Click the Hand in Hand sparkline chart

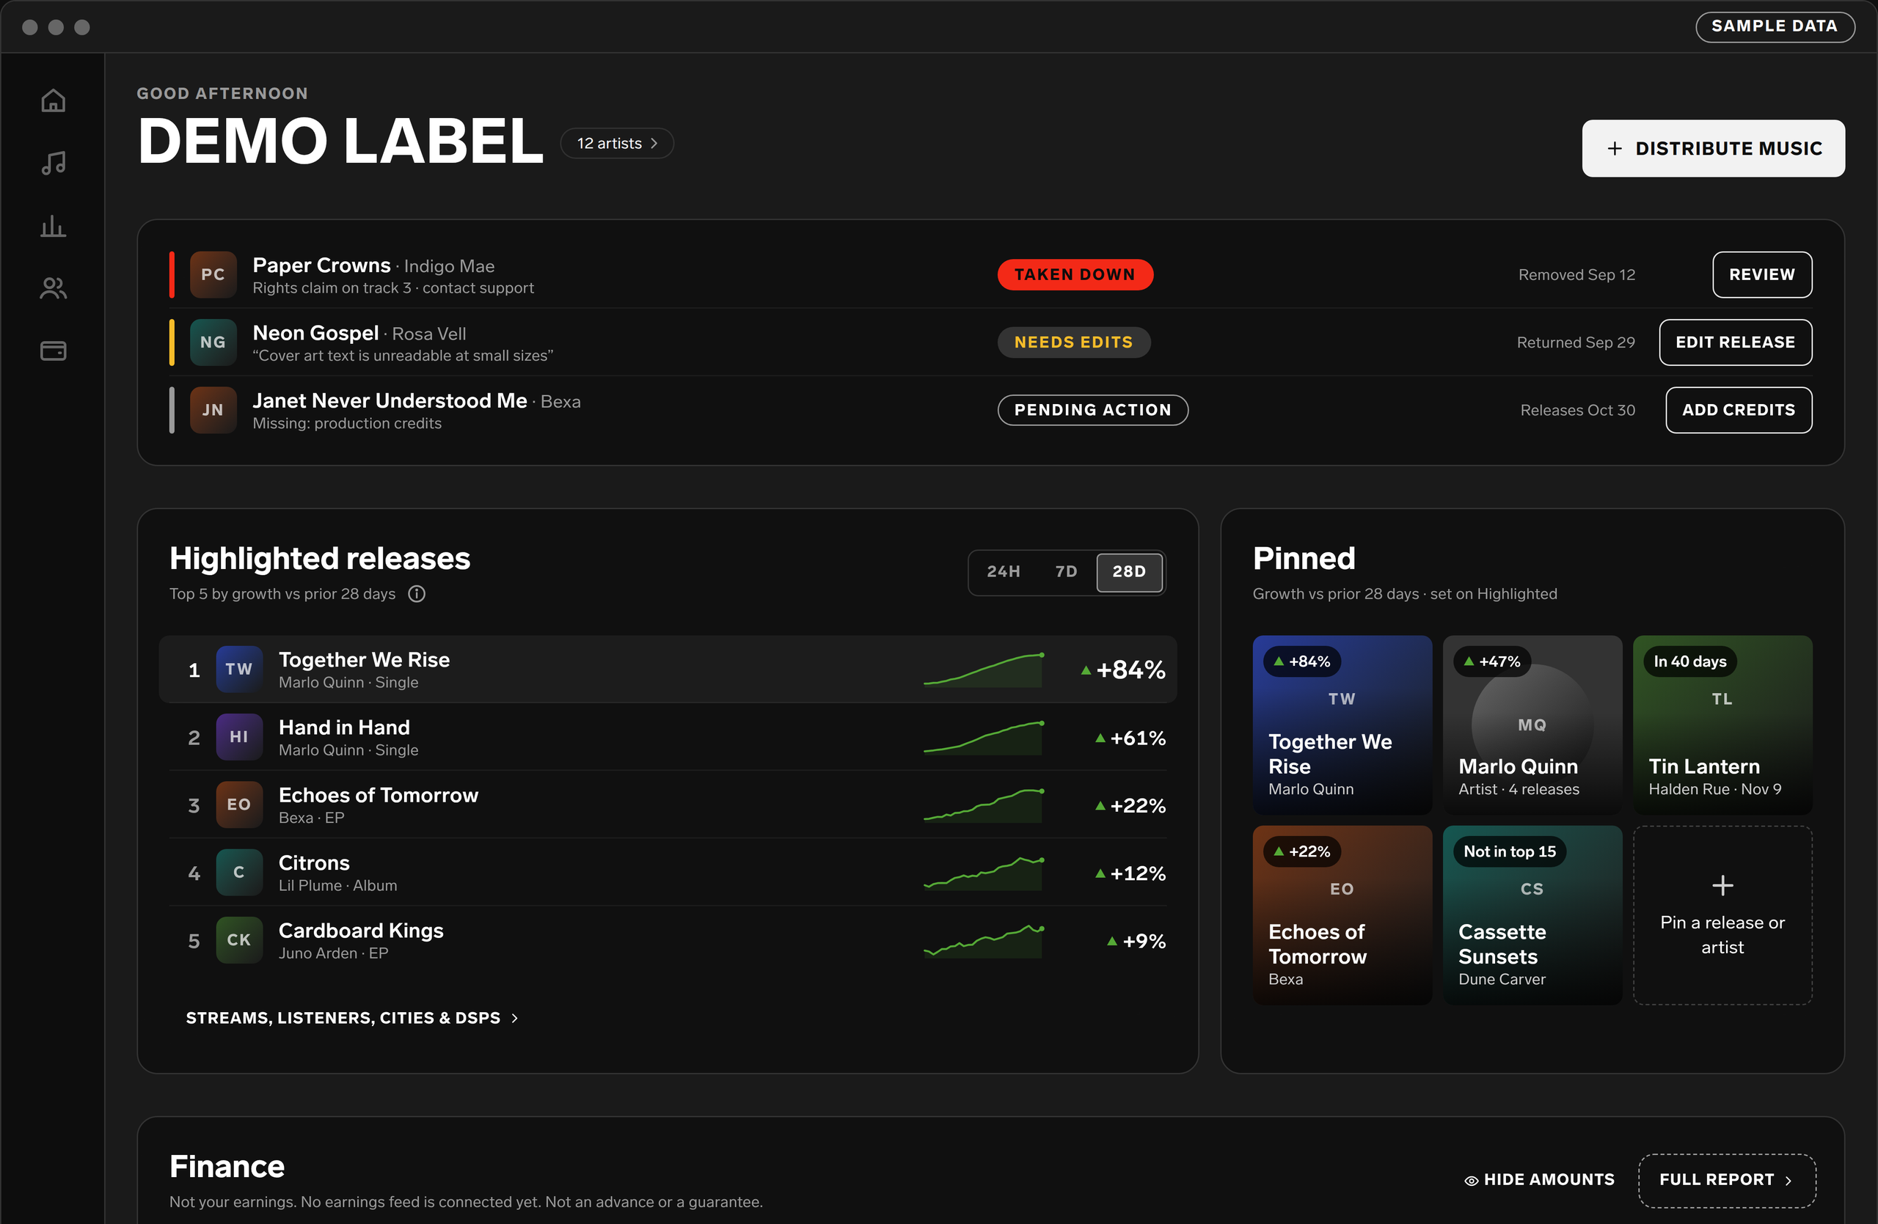[x=984, y=737]
